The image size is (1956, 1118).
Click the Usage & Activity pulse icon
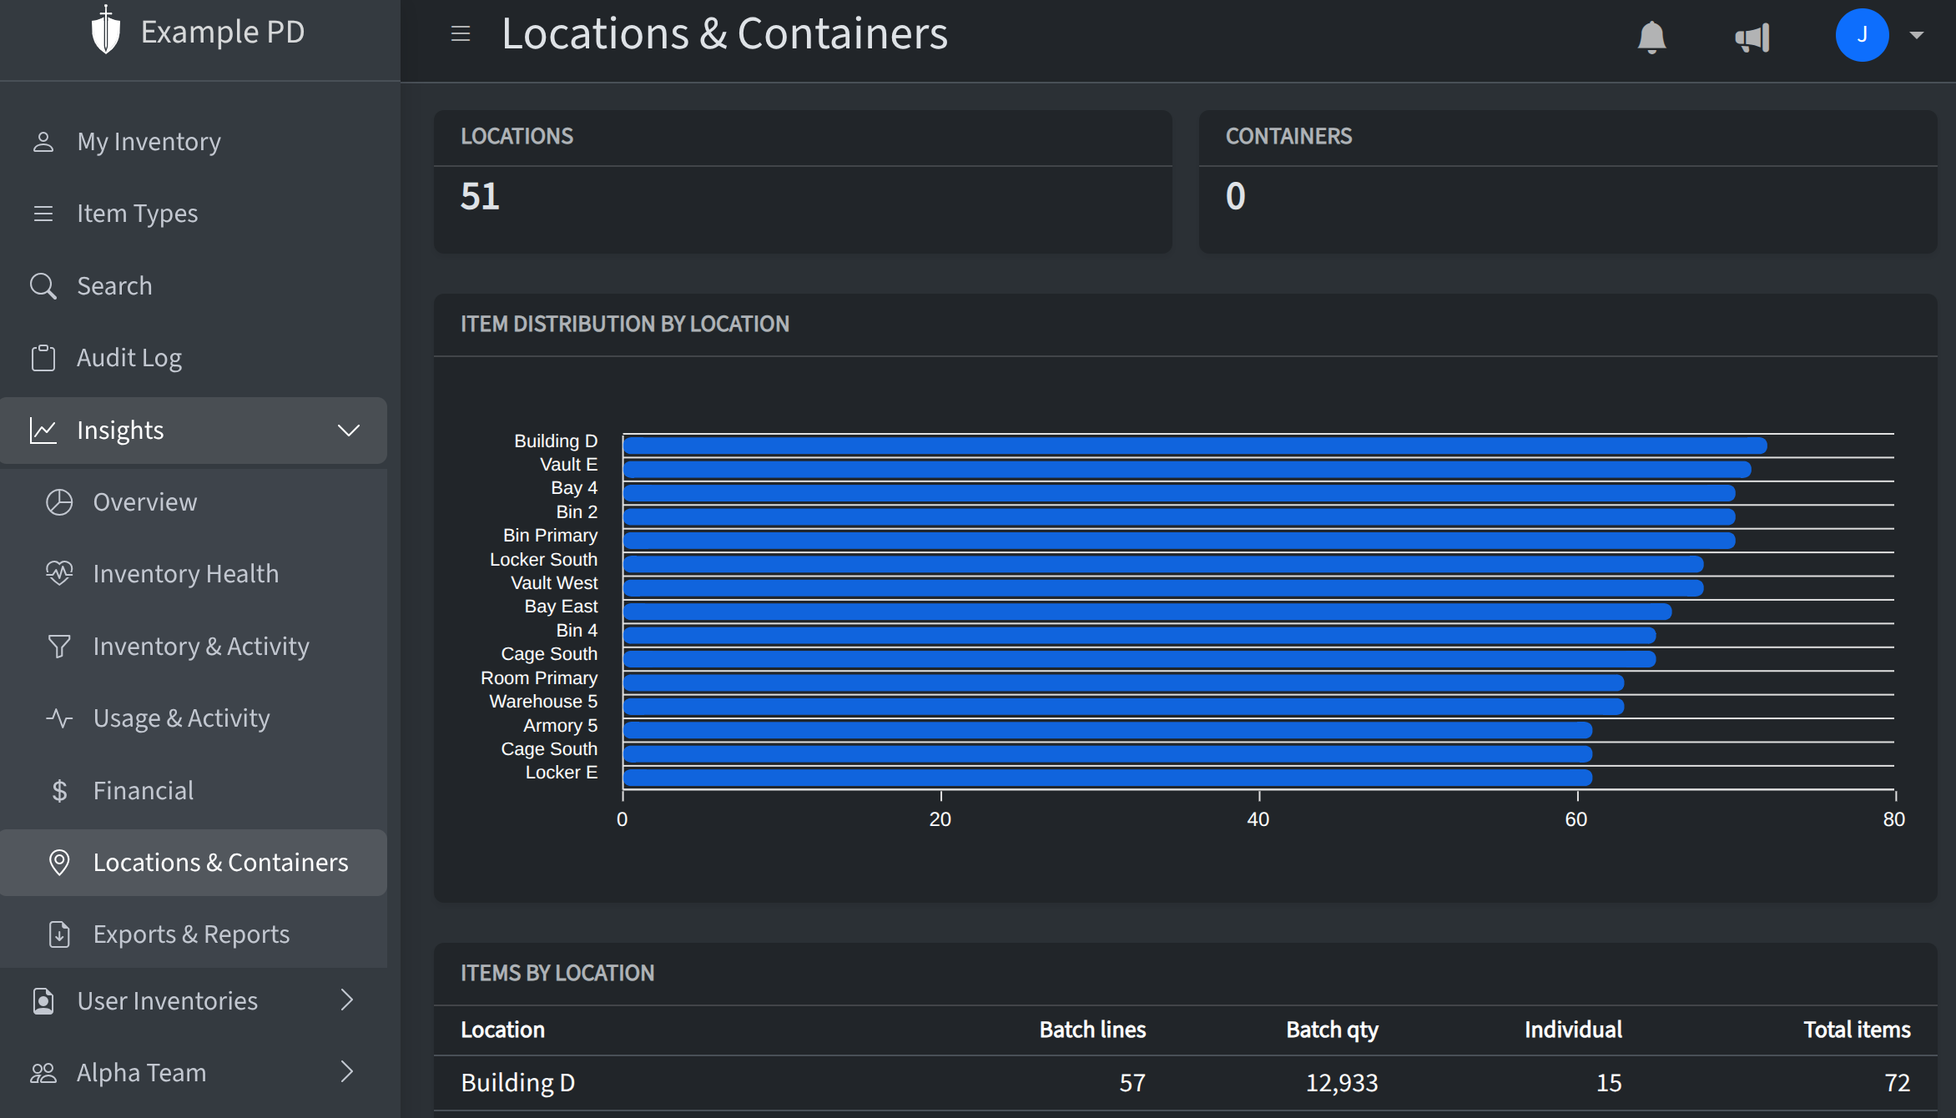pyautogui.click(x=58, y=718)
